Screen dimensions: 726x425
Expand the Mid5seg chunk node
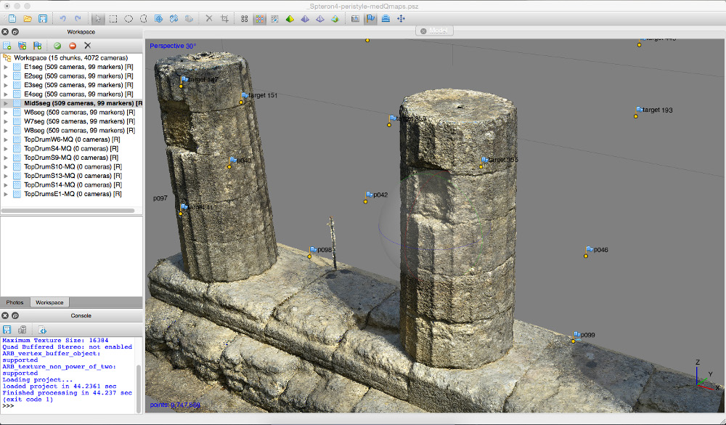pyautogui.click(x=6, y=102)
